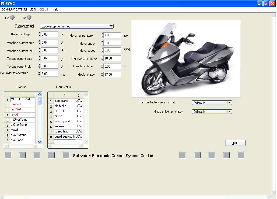
Task: Open the SET! menu
Action: [x=33, y=9]
